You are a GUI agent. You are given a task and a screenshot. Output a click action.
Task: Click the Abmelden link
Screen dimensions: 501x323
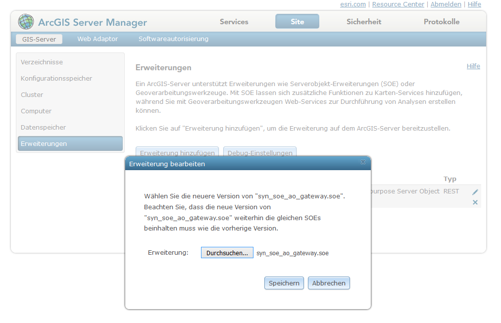pos(446,4)
